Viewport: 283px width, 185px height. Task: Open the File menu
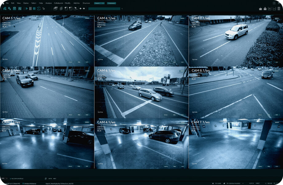tap(7, 3)
